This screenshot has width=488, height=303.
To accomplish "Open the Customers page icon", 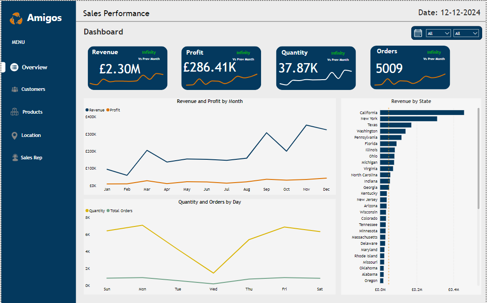I will 14,89.
